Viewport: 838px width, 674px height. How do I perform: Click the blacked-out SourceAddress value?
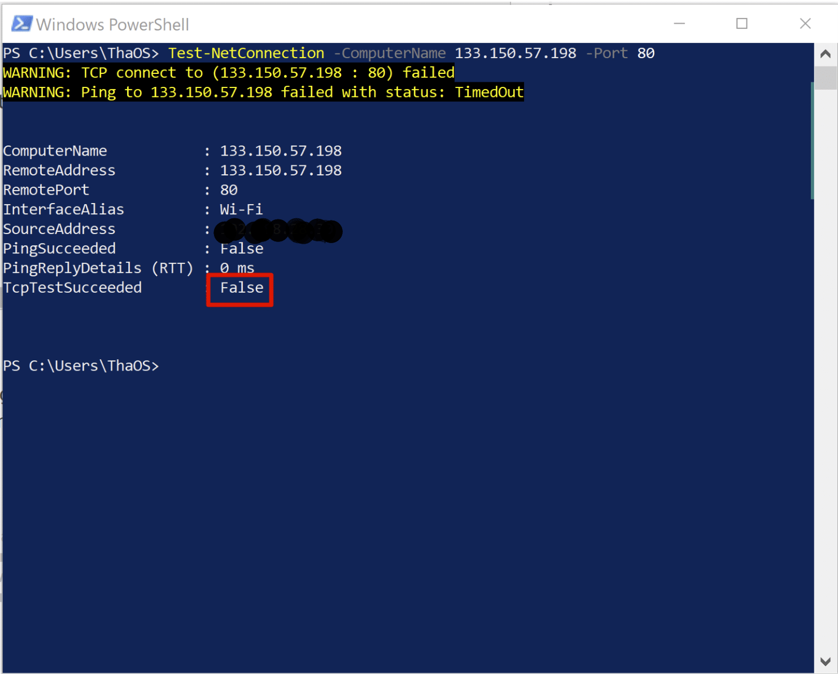(279, 231)
